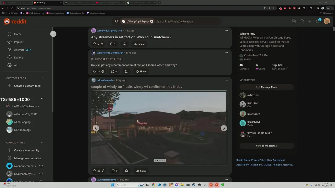Click the Windows Start button

point(112,185)
